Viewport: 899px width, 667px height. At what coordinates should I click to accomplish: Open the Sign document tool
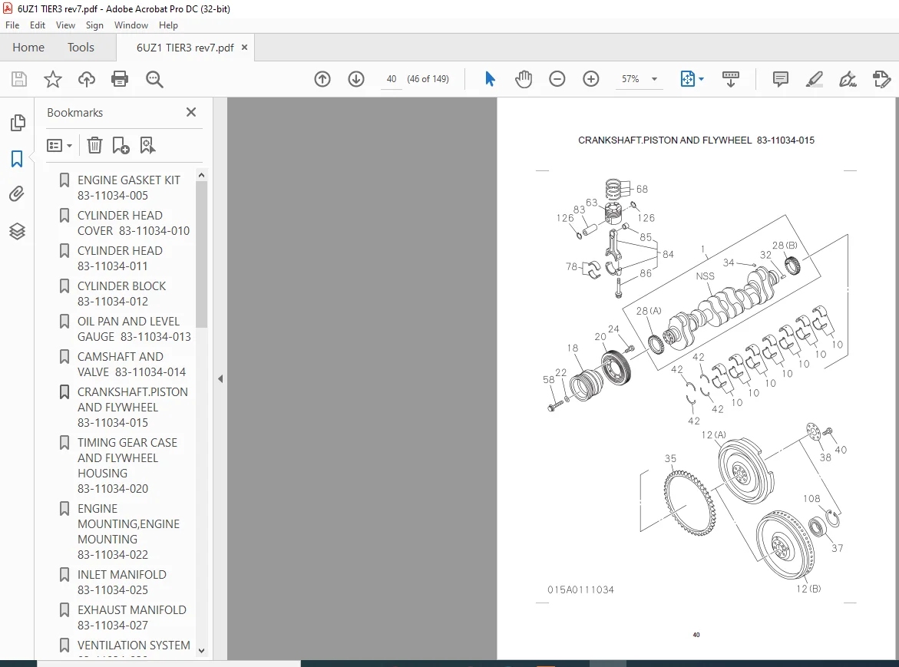848,79
